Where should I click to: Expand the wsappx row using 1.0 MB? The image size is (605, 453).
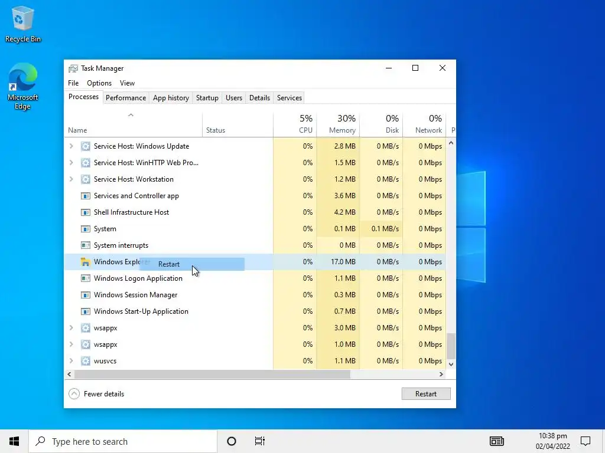(x=71, y=344)
